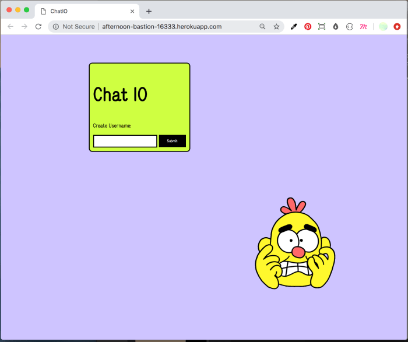408x342 pixels.
Task: Open the water-drop extension icon
Action: click(x=336, y=27)
